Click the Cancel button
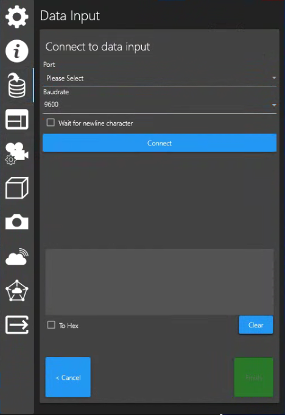The image size is (285, 415). 68,377
